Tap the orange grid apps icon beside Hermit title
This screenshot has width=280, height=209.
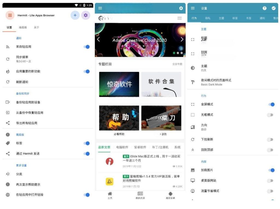(10, 15)
